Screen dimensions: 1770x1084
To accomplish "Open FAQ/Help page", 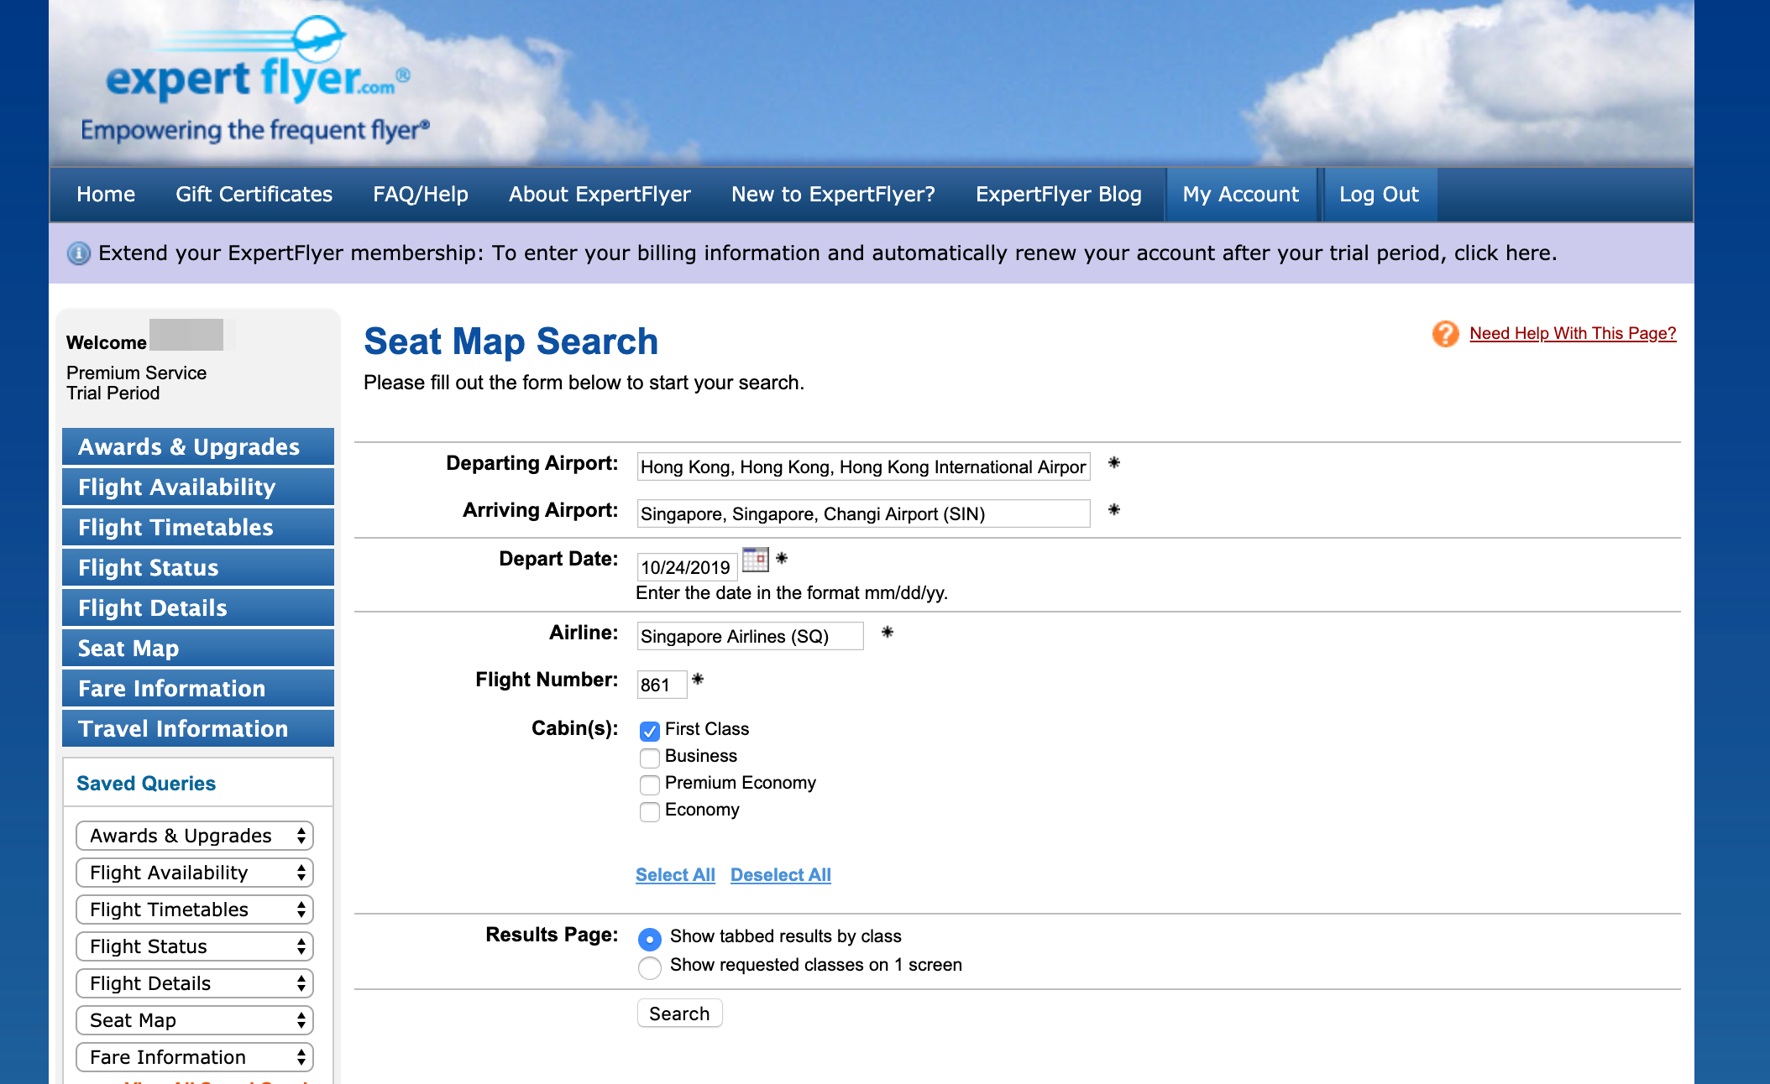I will pos(421,195).
